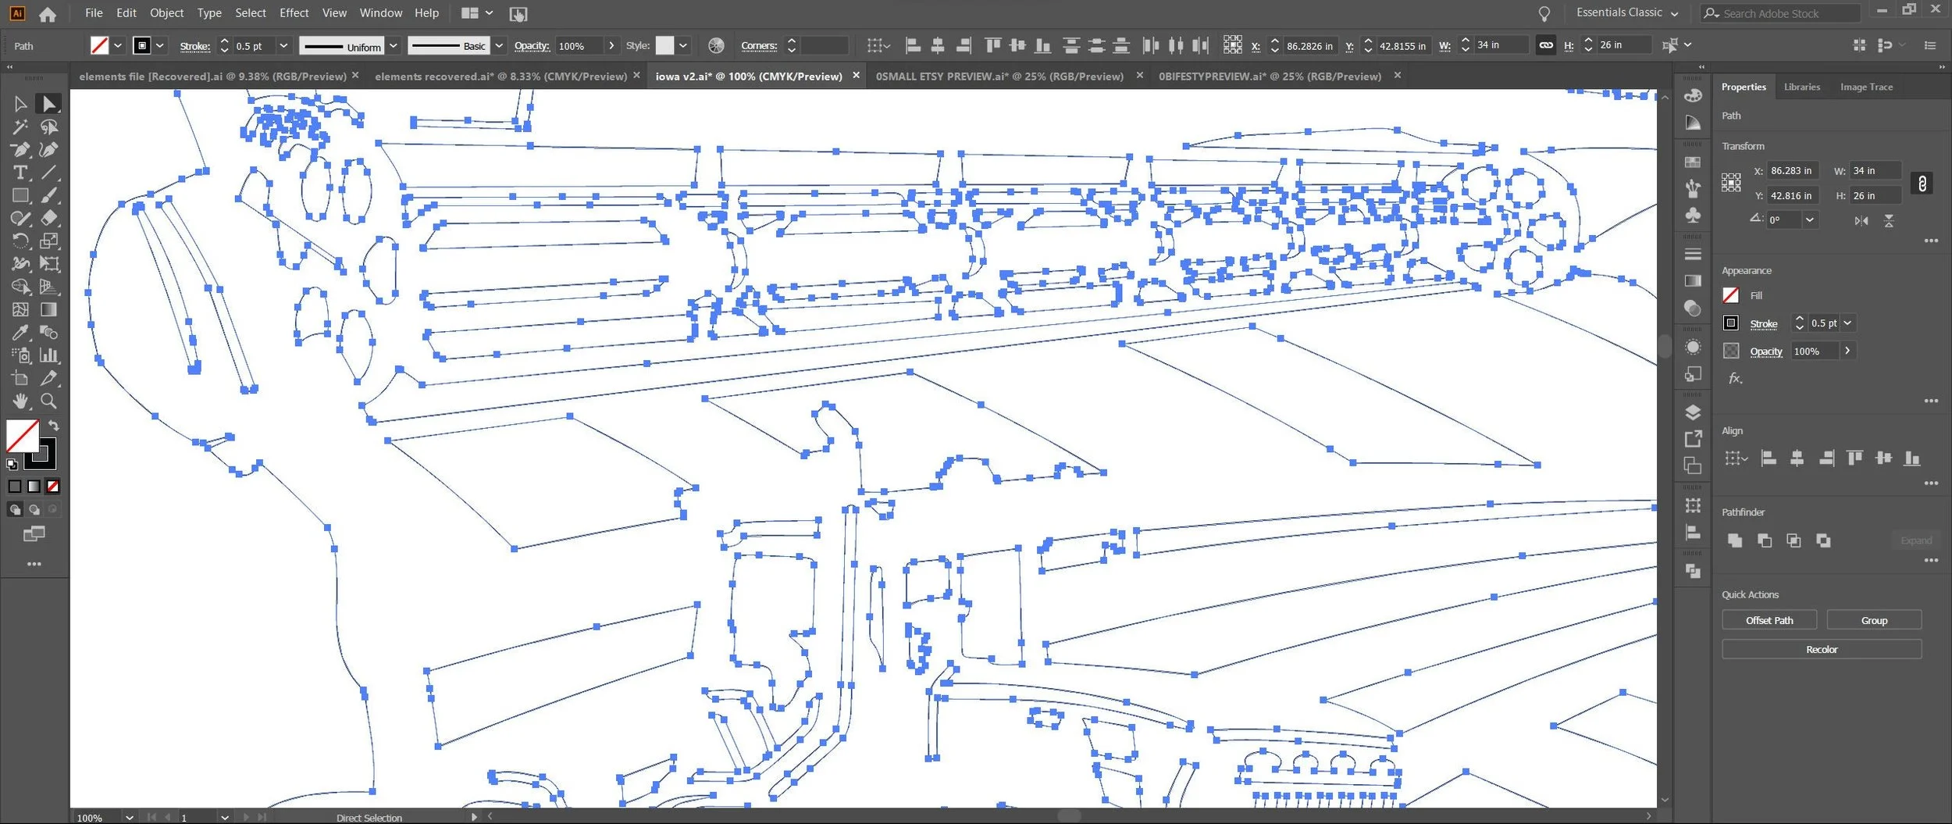Screen dimensions: 1952x824
Task: Set paint mode to None in toolbox
Action: coord(52,487)
